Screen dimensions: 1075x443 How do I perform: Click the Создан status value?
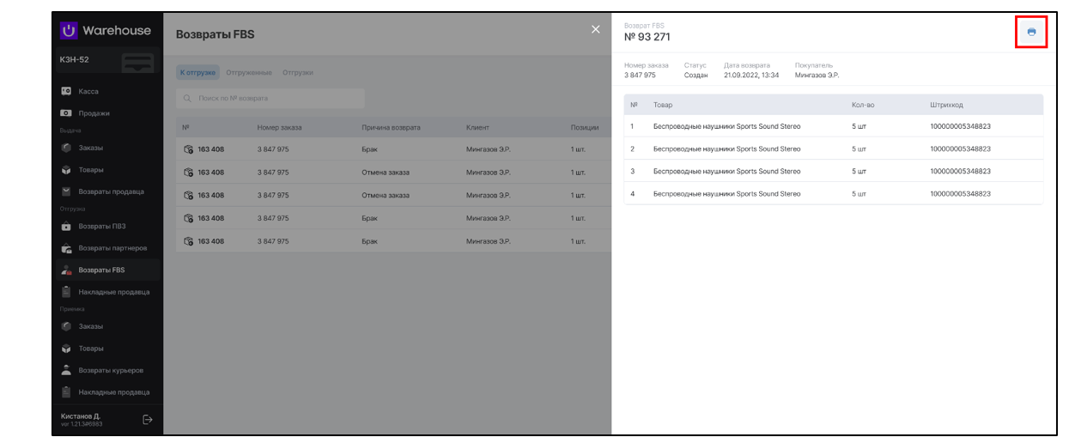(695, 75)
